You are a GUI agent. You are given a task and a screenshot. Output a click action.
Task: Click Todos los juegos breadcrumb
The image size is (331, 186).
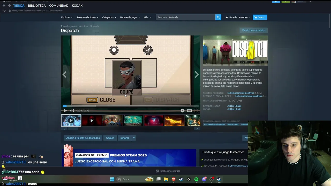[69, 26]
